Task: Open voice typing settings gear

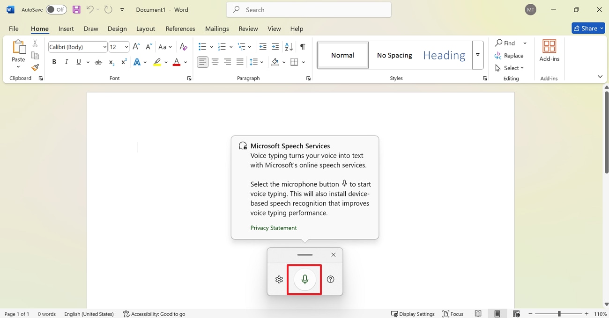Action: pos(279,279)
